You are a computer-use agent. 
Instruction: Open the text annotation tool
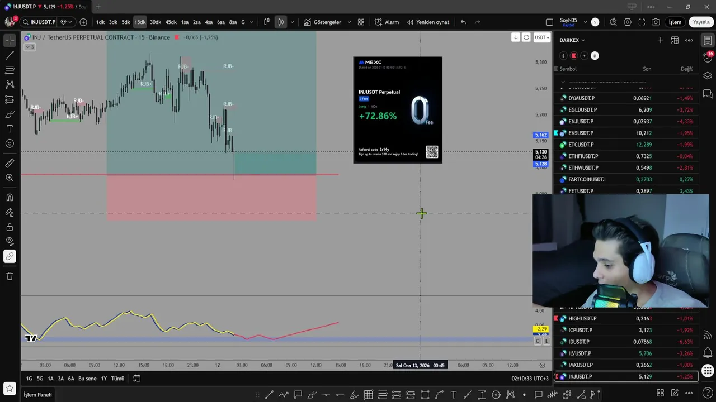coord(10,129)
